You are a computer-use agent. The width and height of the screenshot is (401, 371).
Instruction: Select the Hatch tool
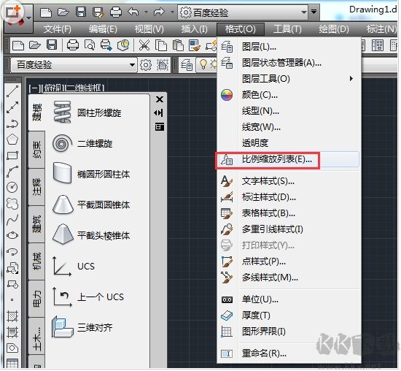12,316
